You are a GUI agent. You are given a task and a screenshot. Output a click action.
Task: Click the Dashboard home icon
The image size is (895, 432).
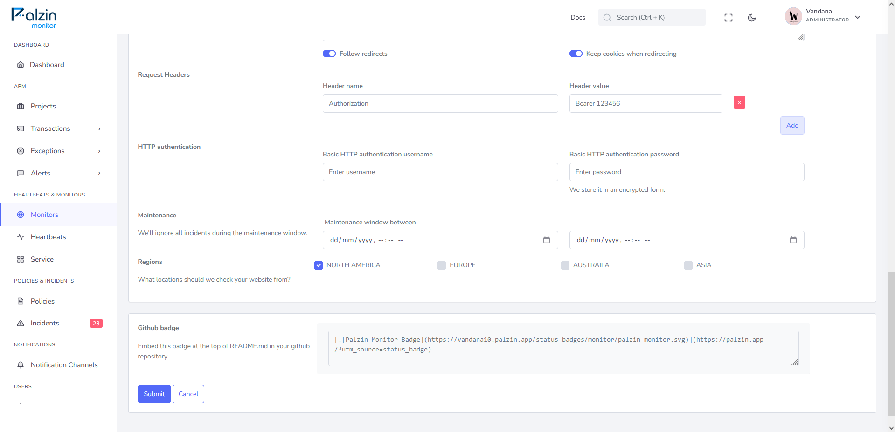pyautogui.click(x=21, y=65)
